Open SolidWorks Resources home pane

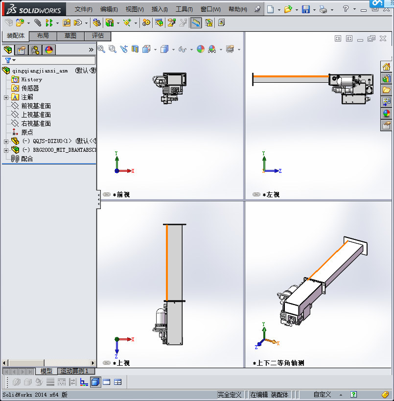click(386, 67)
